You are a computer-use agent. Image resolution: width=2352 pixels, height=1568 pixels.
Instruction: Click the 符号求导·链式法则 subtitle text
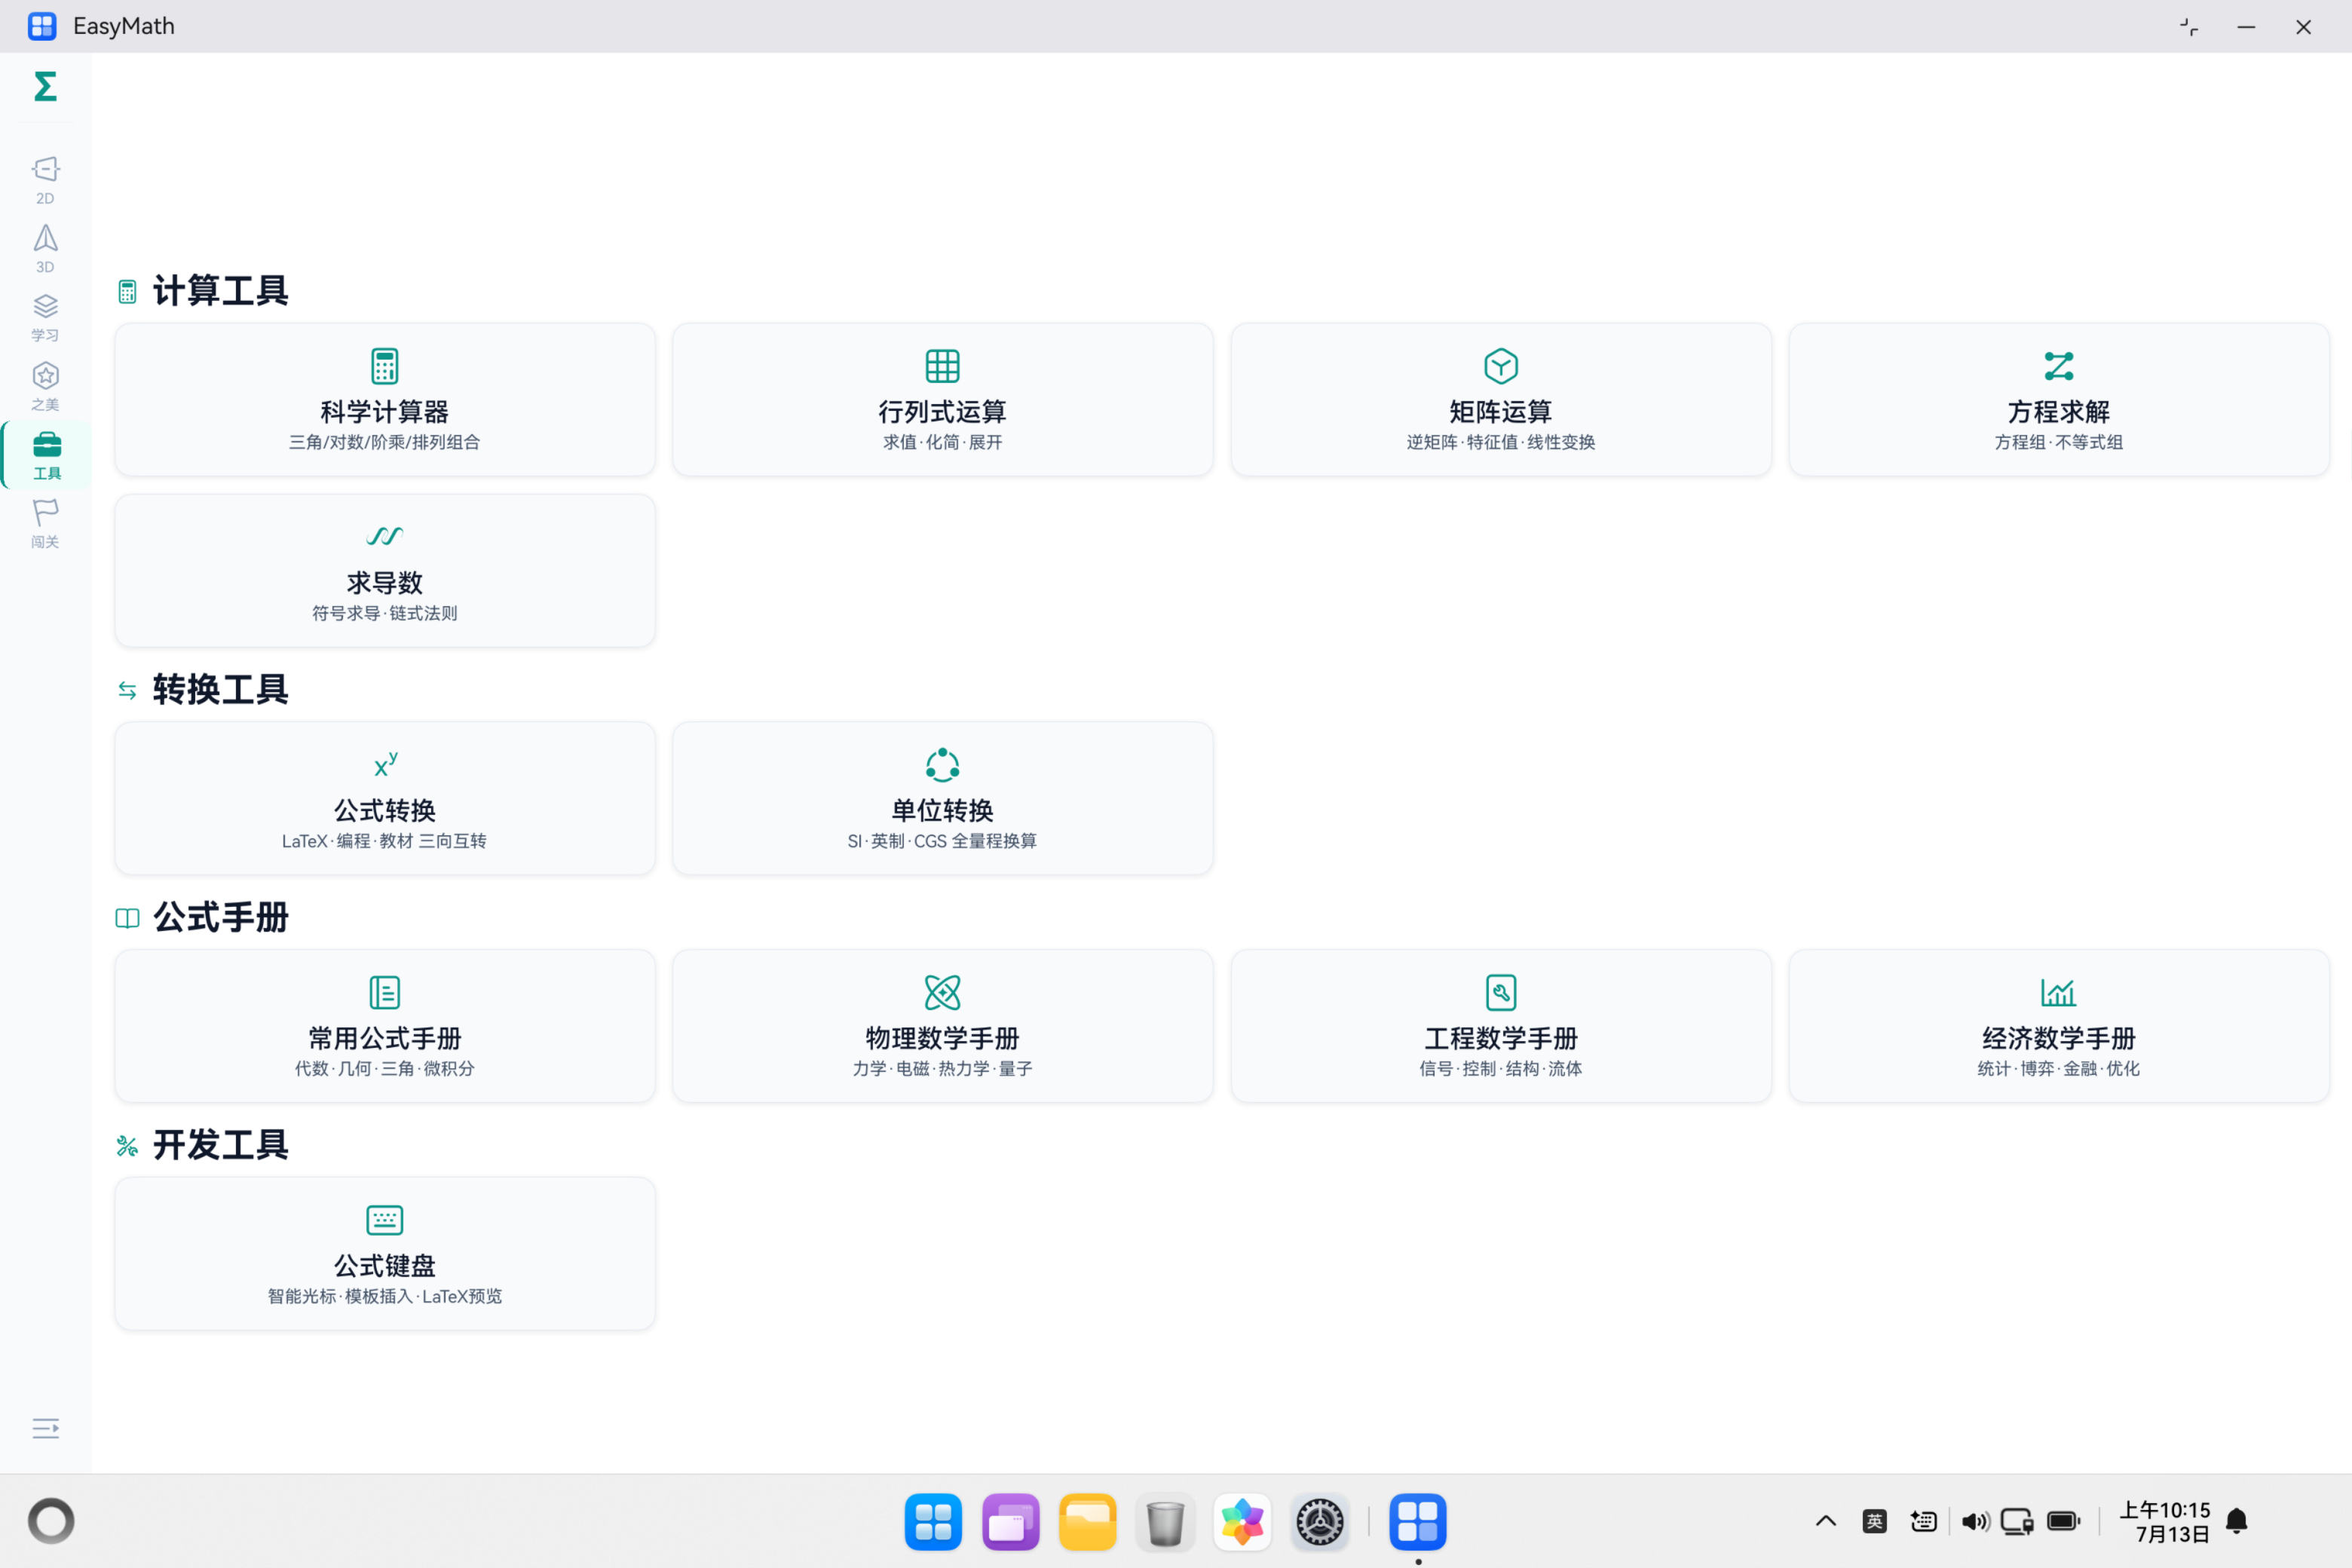pyautogui.click(x=385, y=613)
